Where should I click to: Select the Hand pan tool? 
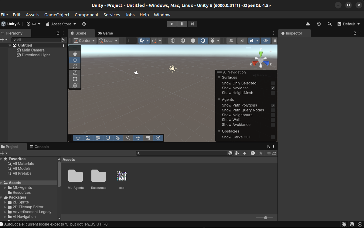75,53
